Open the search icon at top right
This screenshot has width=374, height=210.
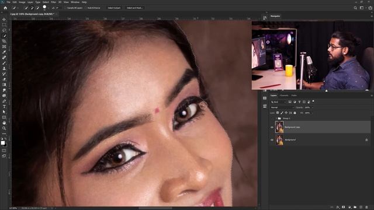point(355,8)
